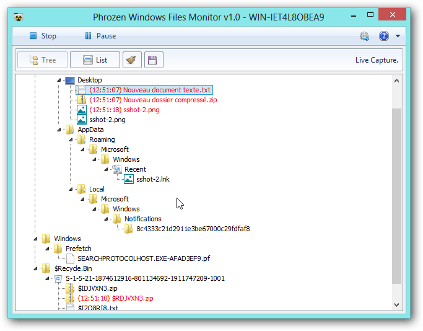The width and height of the screenshot is (423, 331).
Task: Click the Notifications folder icon
Action: [x=117, y=219]
